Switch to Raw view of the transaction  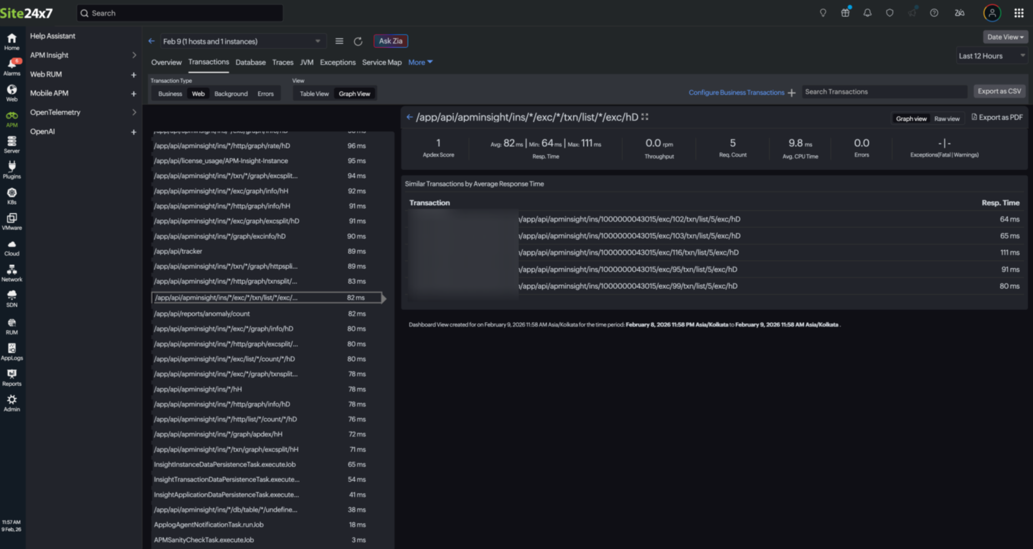click(x=947, y=118)
